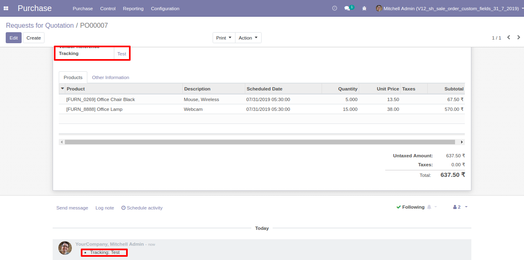The width and height of the screenshot is (524, 260).
Task: Click the follower notification bell icon
Action: point(429,207)
